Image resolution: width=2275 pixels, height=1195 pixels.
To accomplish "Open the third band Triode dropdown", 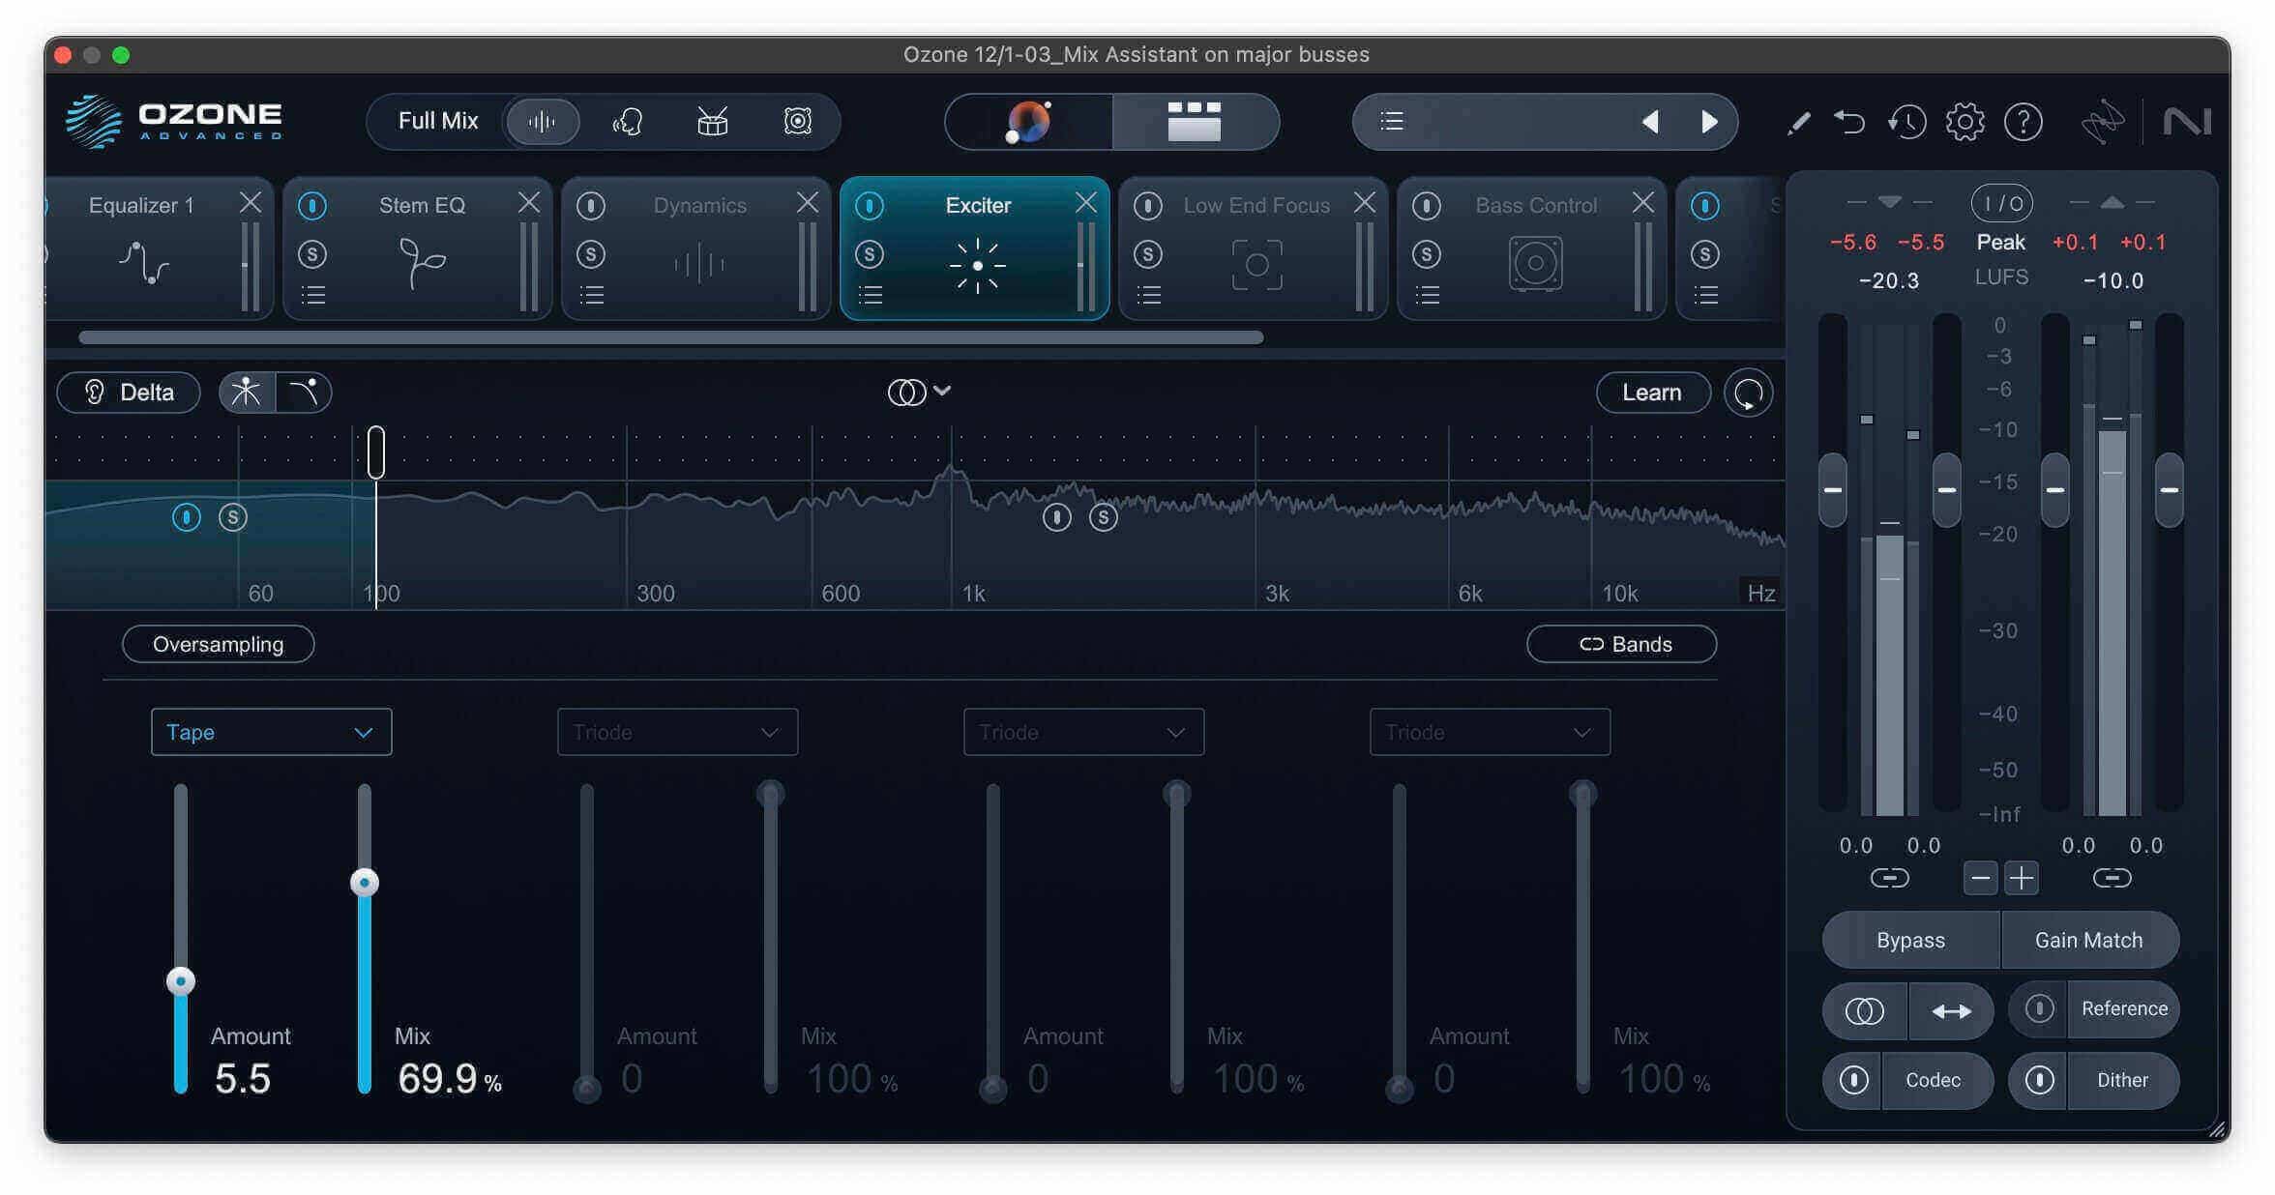I will pyautogui.click(x=1083, y=732).
